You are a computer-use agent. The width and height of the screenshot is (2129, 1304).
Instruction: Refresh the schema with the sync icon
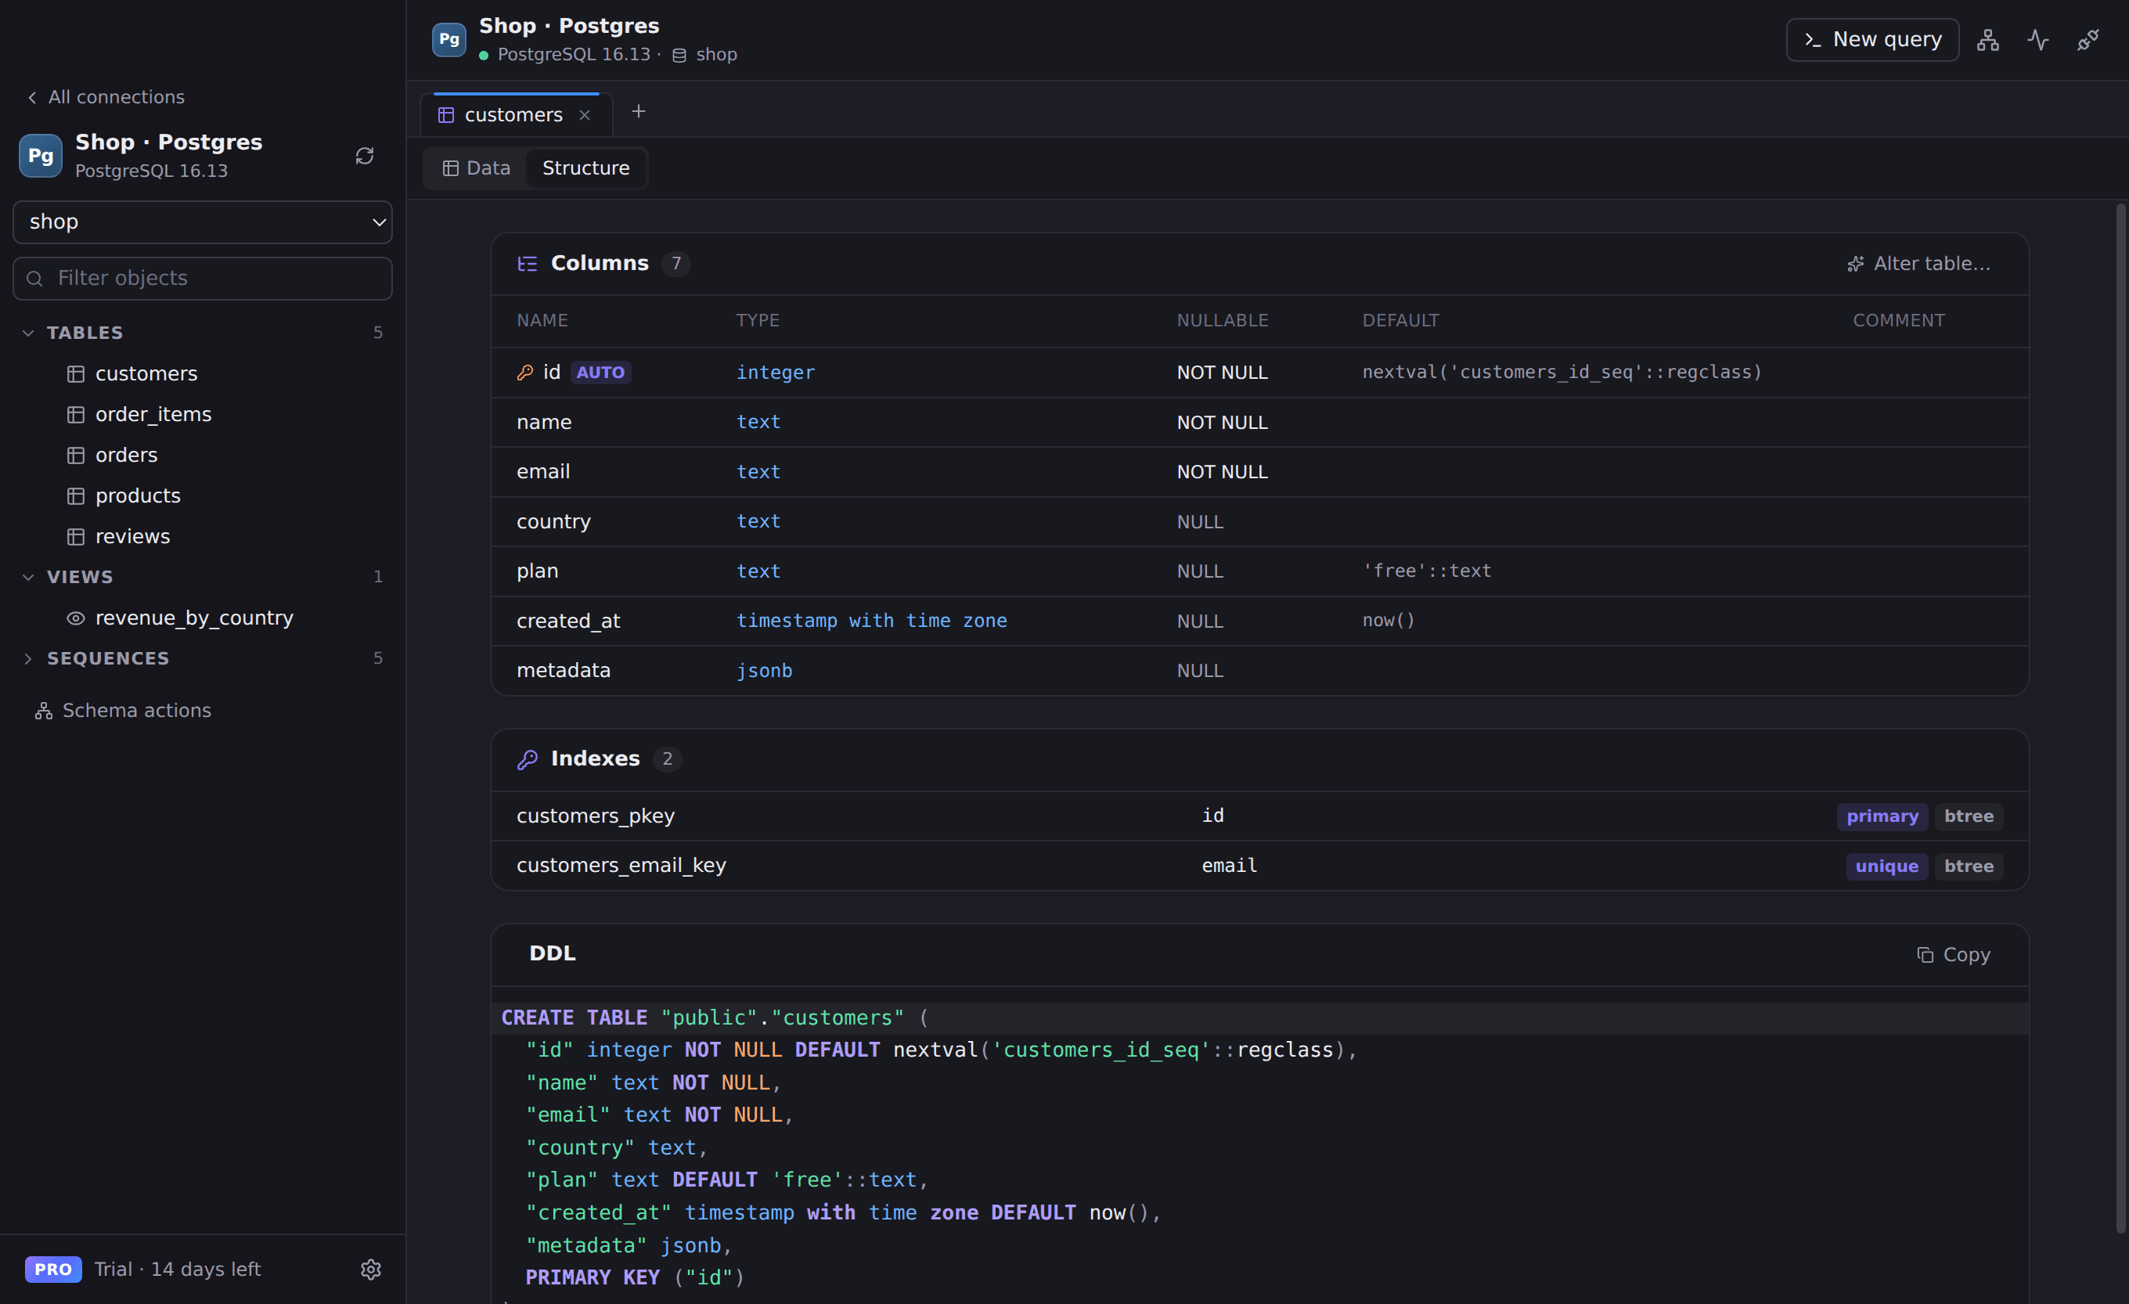pyautogui.click(x=365, y=156)
